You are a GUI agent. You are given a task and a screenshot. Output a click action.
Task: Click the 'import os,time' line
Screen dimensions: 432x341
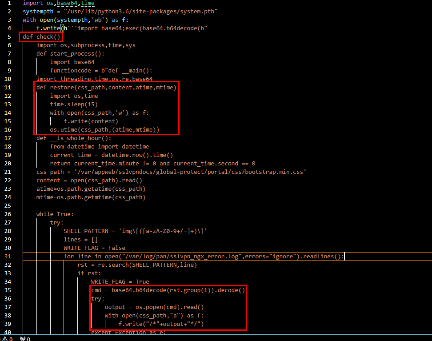(x=74, y=96)
